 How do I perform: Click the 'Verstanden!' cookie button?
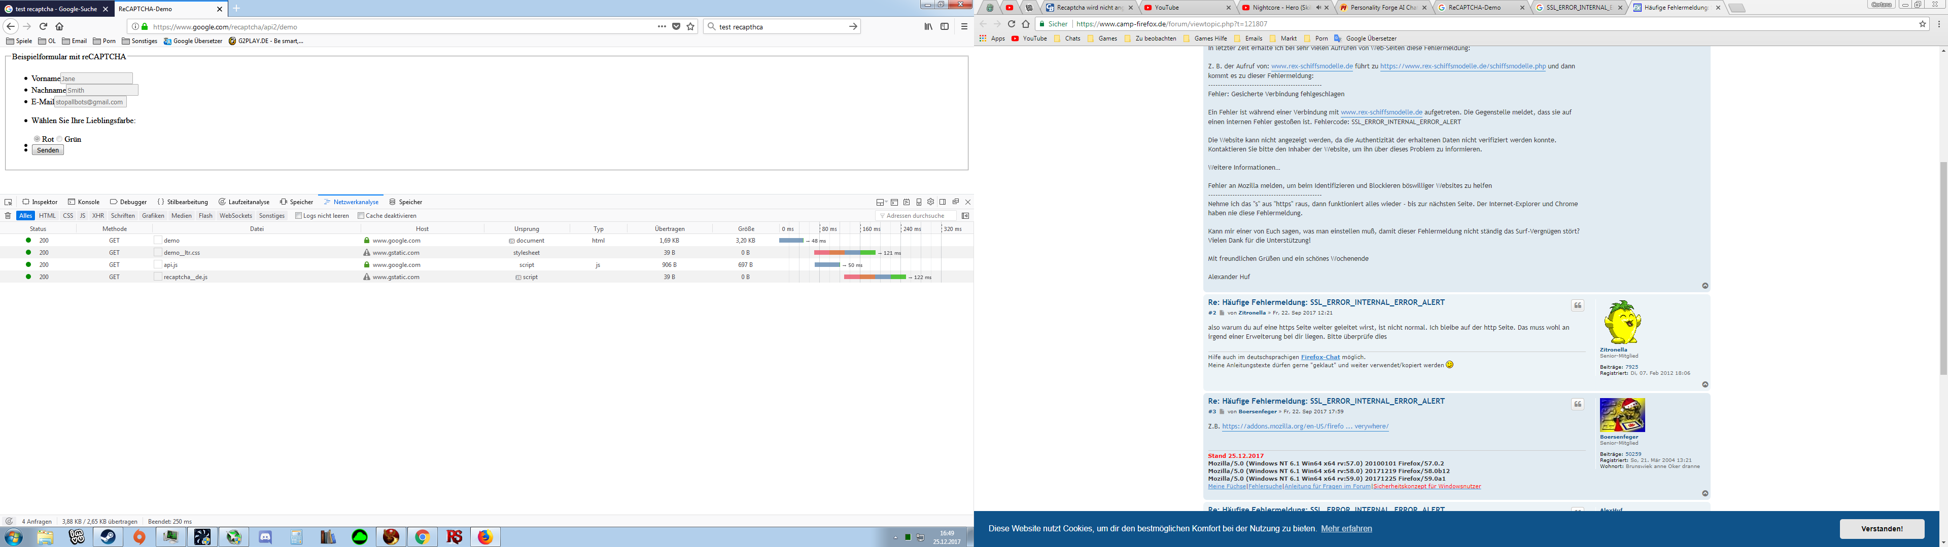[x=1882, y=529]
